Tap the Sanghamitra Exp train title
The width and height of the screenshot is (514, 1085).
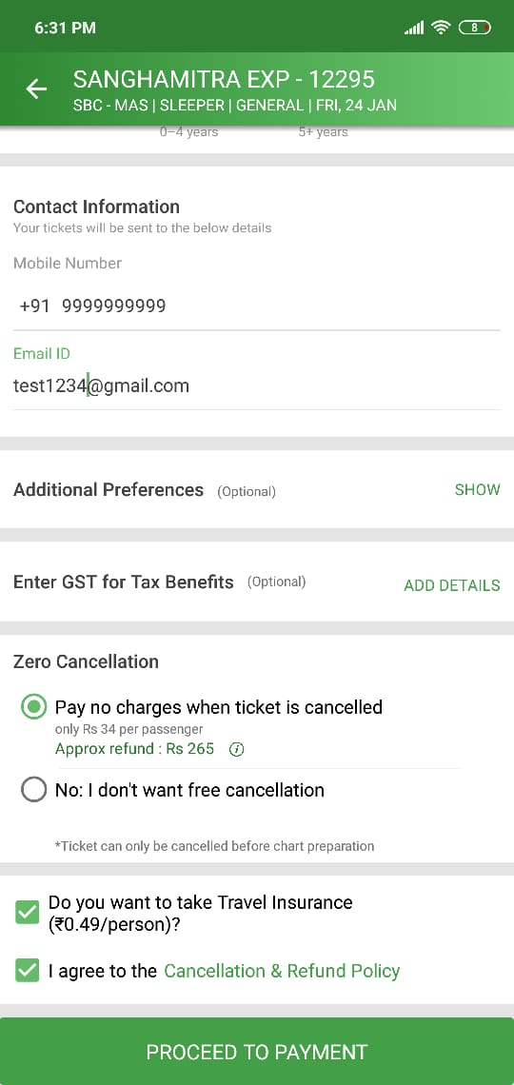pos(224,80)
